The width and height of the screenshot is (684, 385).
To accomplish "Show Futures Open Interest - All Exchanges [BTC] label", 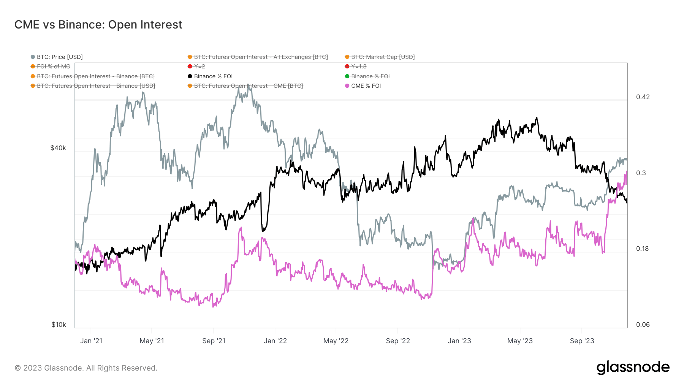I will tap(261, 57).
